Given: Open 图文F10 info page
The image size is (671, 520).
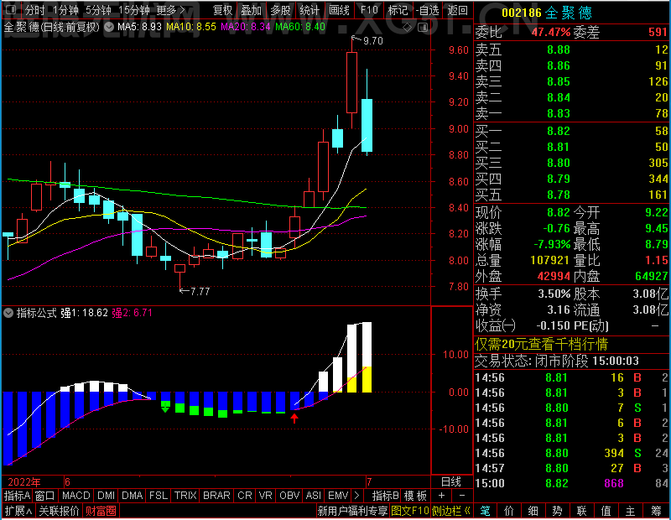Looking at the screenshot, I should point(410,511).
